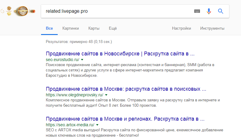
Task: Expand the arrow next to seo.eurostudio.ru
Action: click(x=82, y=60)
